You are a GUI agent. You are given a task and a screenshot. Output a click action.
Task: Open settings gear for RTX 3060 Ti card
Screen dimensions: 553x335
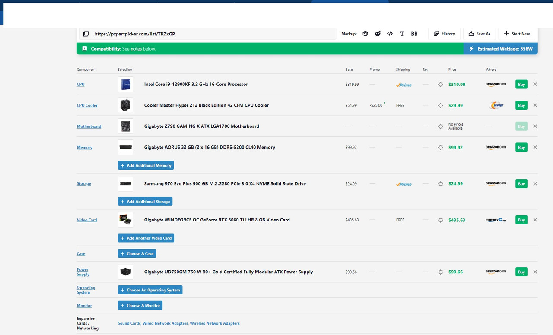click(x=440, y=220)
